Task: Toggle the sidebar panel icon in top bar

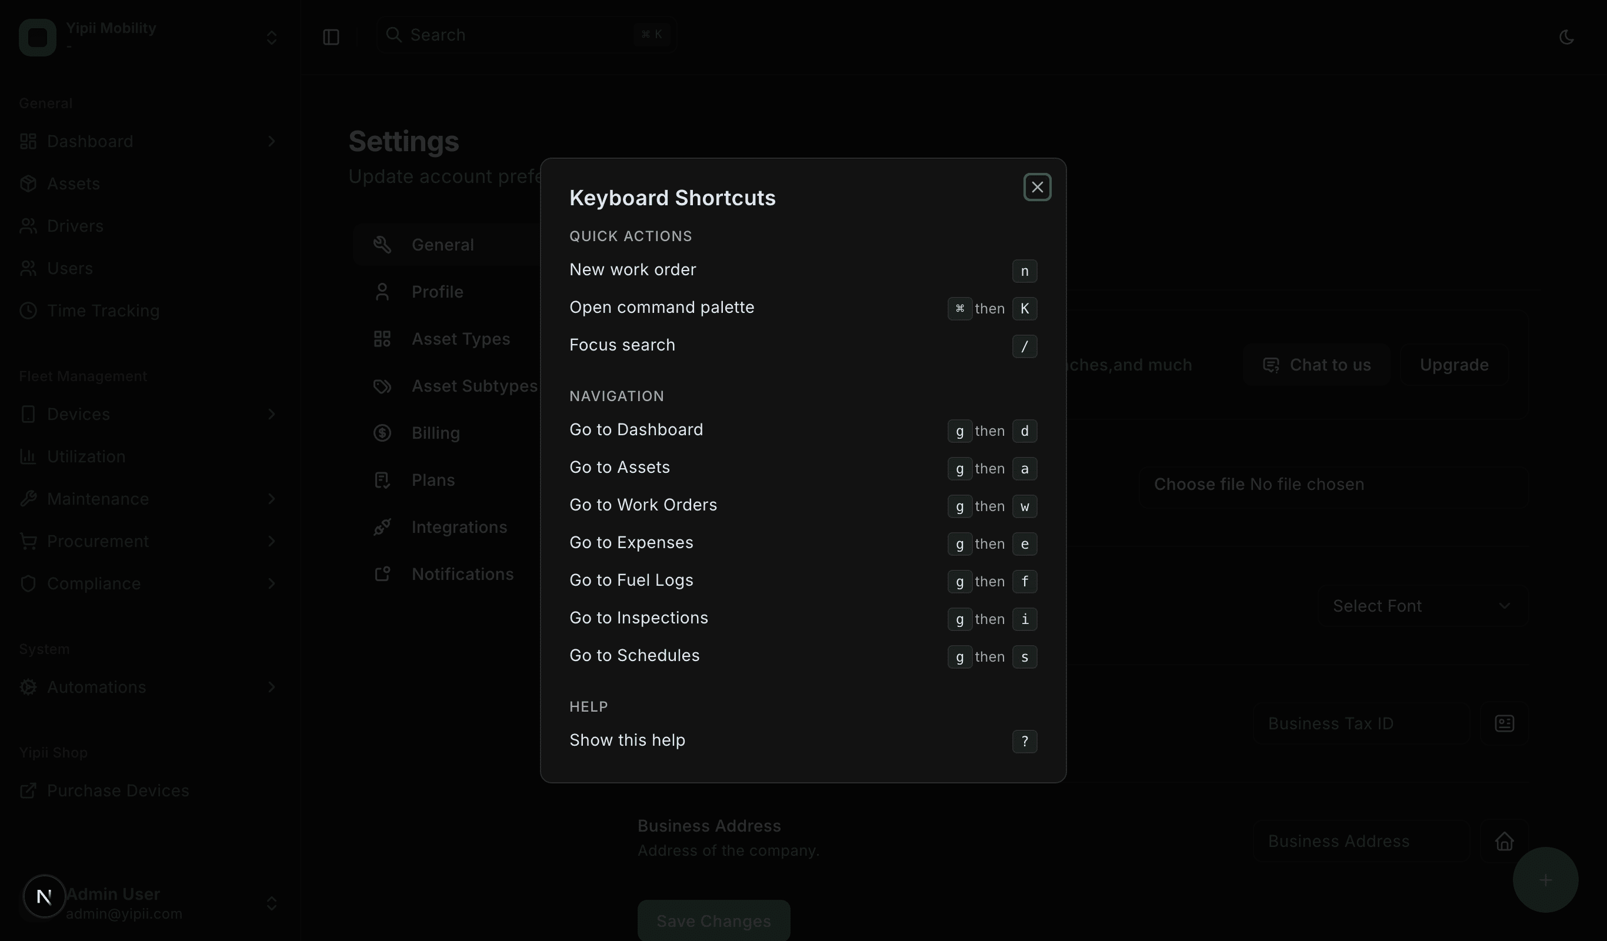Action: coord(331,37)
